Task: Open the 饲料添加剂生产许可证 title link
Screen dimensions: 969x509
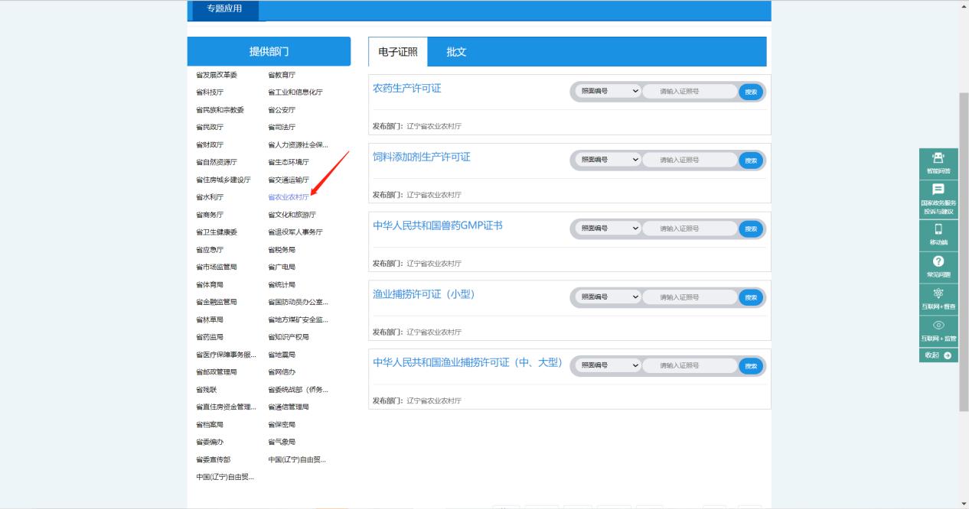Action: [x=422, y=157]
